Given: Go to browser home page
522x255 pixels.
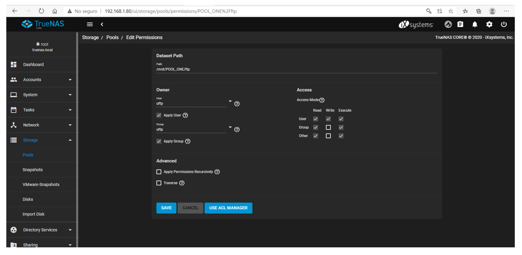Looking at the screenshot, I should click(x=55, y=11).
